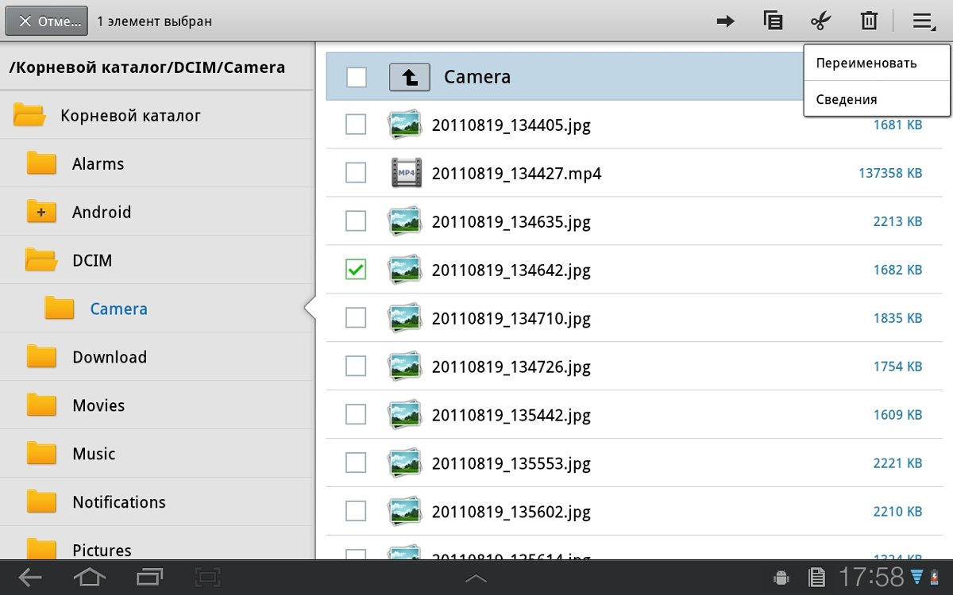953x595 pixels.
Task: Tap the Android Back navigation arrow
Action: pyautogui.click(x=30, y=577)
